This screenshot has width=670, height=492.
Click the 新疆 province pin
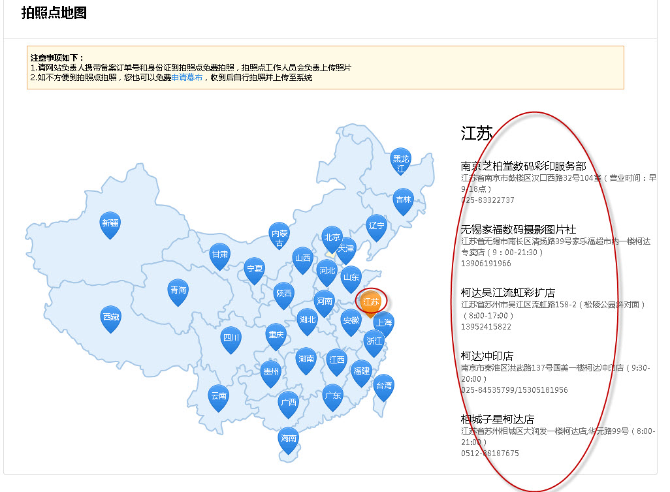coord(111,221)
